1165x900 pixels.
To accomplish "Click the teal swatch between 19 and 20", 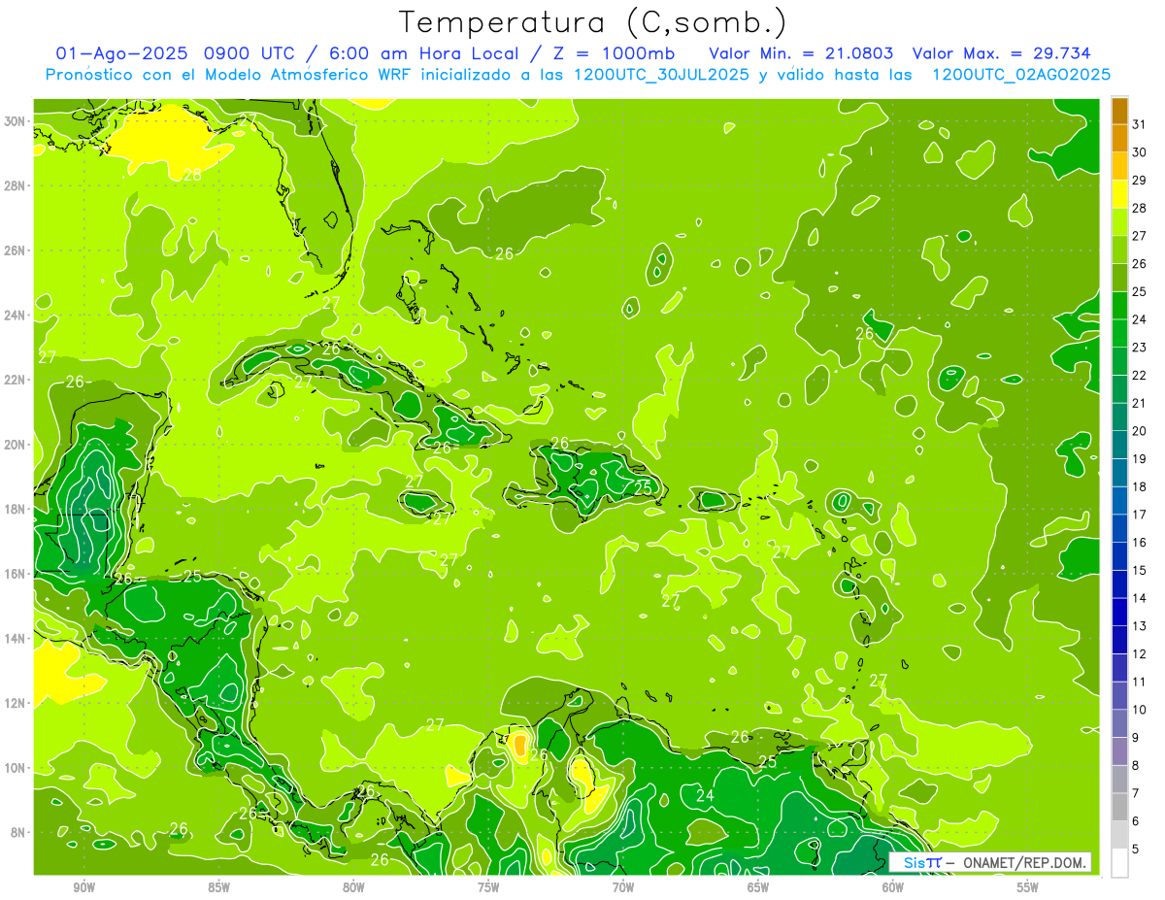I will 1119,445.
